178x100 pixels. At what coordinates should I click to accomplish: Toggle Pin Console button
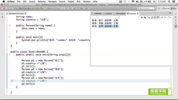pos(162,17)
